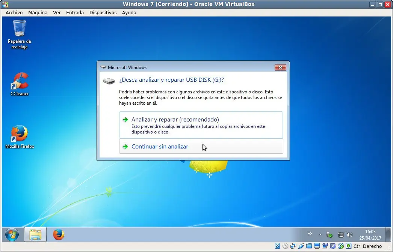Choose Continuar sin analizar
393x252 pixels.
click(x=201, y=146)
